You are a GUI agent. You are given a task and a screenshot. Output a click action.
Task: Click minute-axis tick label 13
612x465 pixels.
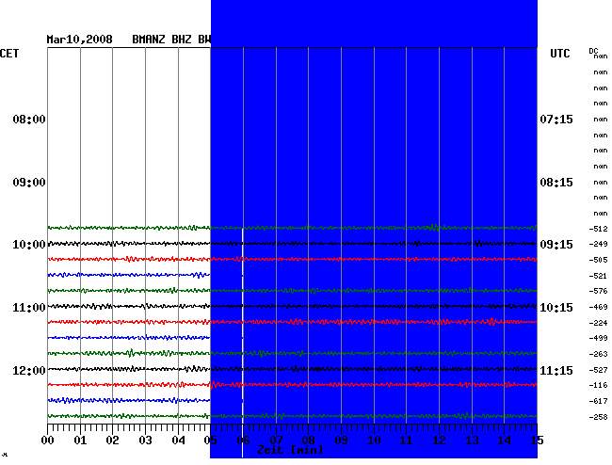[x=473, y=441]
